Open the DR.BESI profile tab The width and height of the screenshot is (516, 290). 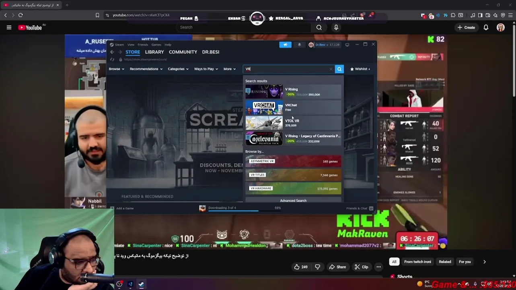click(x=210, y=52)
